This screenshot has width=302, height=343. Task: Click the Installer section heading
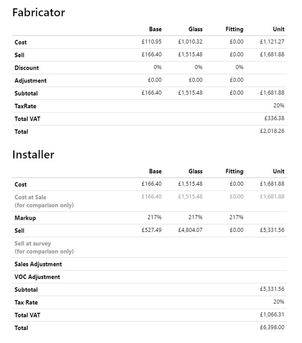[x=33, y=155]
